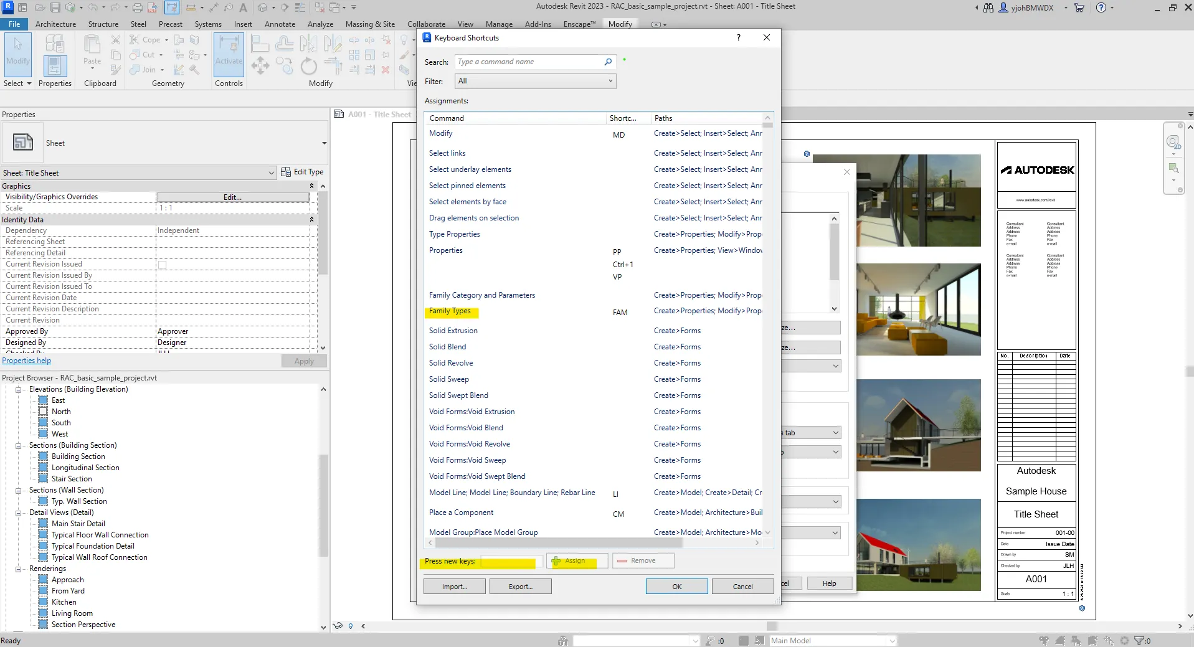Switch to the Annotate ribbon tab
The height and width of the screenshot is (647, 1194).
[x=280, y=24]
